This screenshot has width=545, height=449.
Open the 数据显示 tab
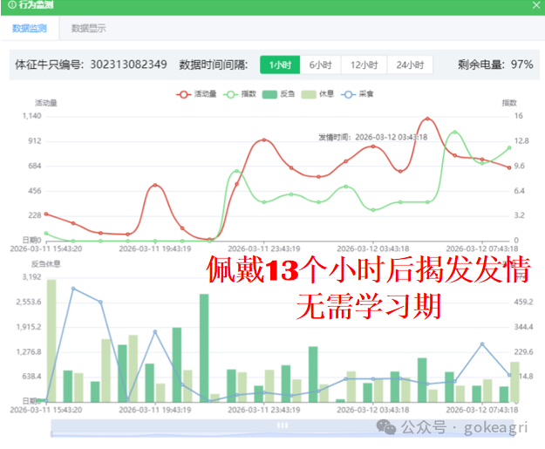click(88, 28)
